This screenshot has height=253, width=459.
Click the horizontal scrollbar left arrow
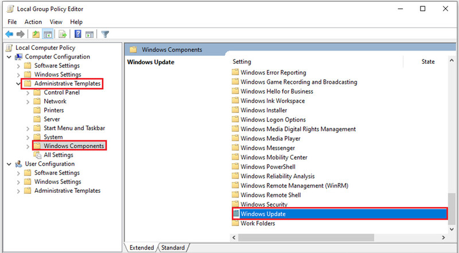pos(234,238)
